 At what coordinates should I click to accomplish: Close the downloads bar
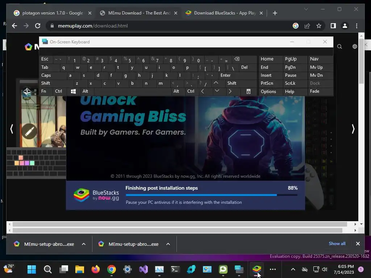(x=358, y=244)
